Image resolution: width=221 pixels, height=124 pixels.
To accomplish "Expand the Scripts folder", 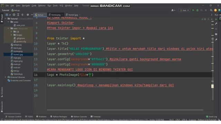I will [11, 35].
